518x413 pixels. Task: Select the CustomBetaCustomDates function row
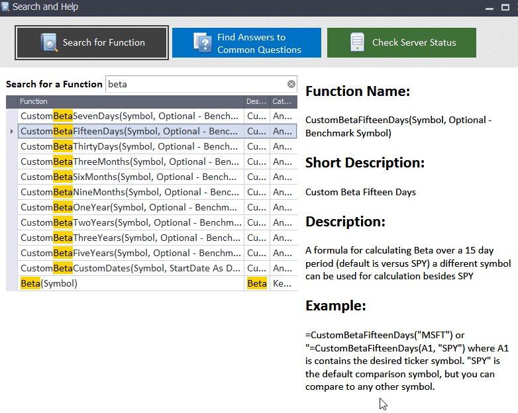click(x=130, y=268)
